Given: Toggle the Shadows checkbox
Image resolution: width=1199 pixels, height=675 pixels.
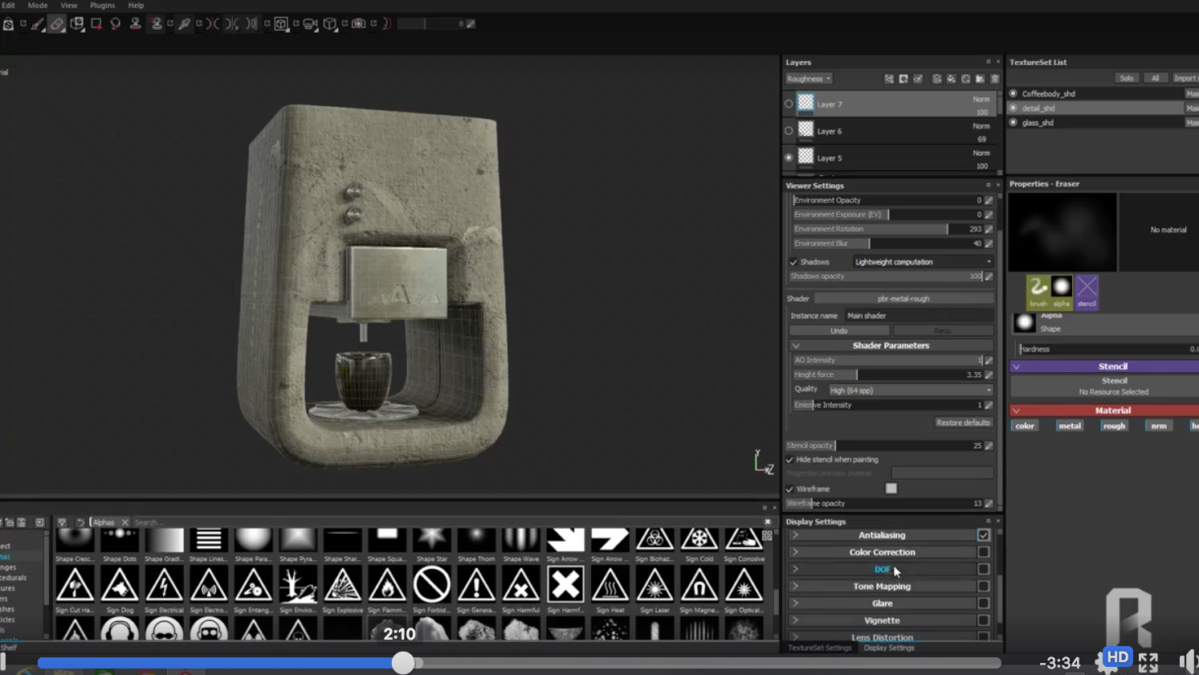Looking at the screenshot, I should tap(793, 262).
